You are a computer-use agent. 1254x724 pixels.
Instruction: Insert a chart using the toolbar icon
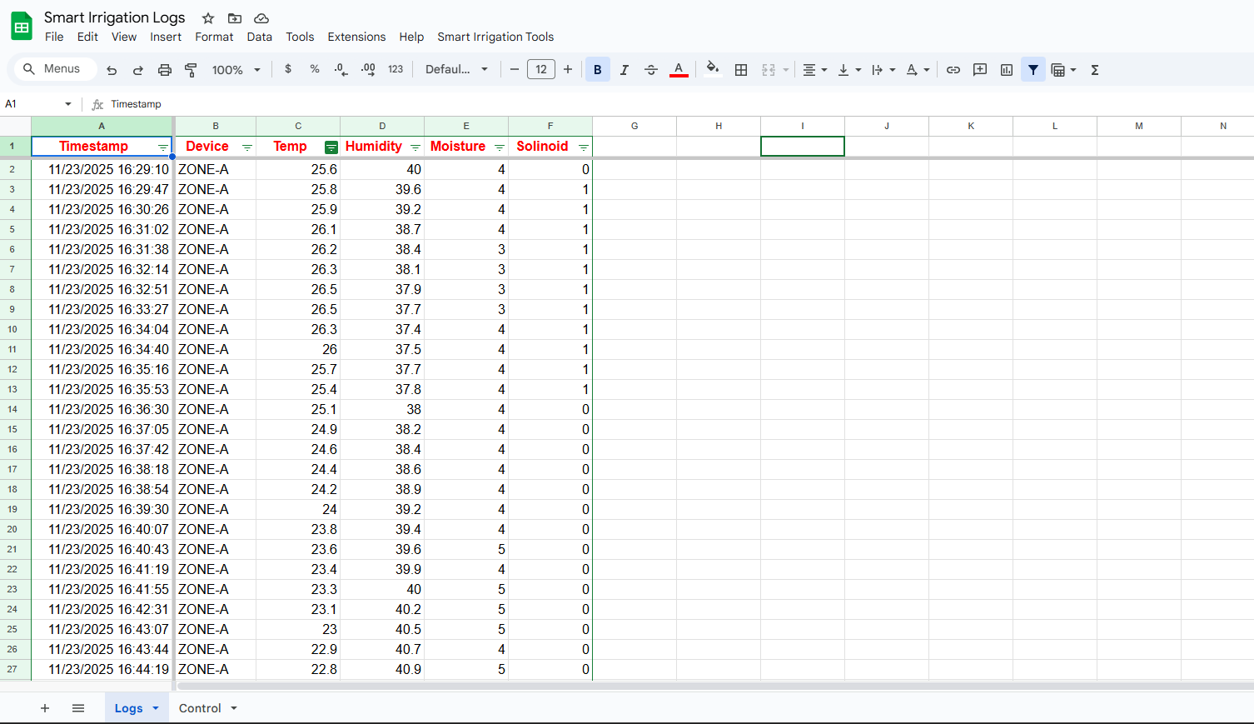point(1007,70)
